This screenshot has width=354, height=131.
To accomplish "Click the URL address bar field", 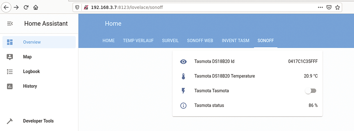I will pyautogui.click(x=207, y=7).
